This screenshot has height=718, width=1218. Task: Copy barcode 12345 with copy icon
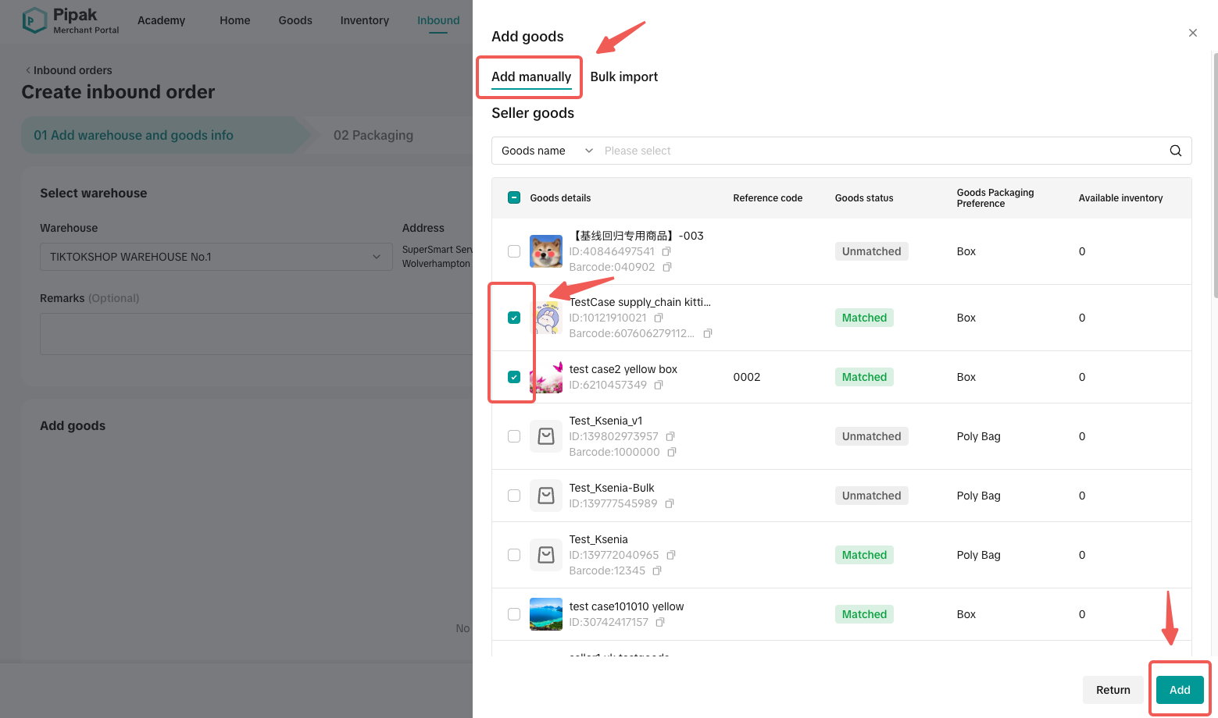[x=657, y=571]
